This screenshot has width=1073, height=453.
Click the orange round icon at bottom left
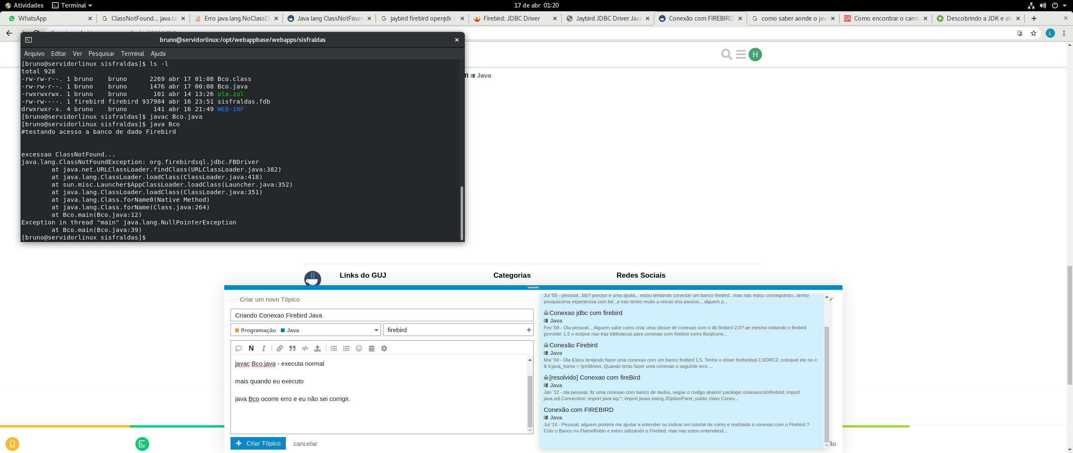click(12, 444)
